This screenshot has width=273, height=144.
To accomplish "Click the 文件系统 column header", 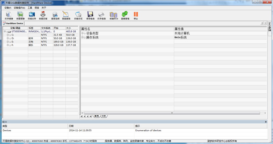I will pos(47,28).
